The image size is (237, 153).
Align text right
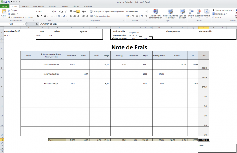pos(78,16)
